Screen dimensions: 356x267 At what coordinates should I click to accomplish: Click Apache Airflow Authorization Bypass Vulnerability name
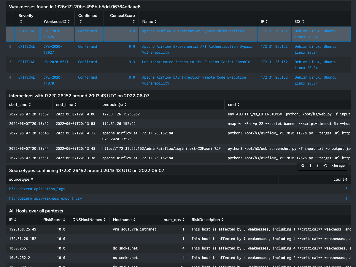(193, 31)
